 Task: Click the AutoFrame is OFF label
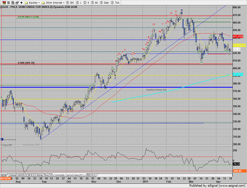(x=31, y=145)
